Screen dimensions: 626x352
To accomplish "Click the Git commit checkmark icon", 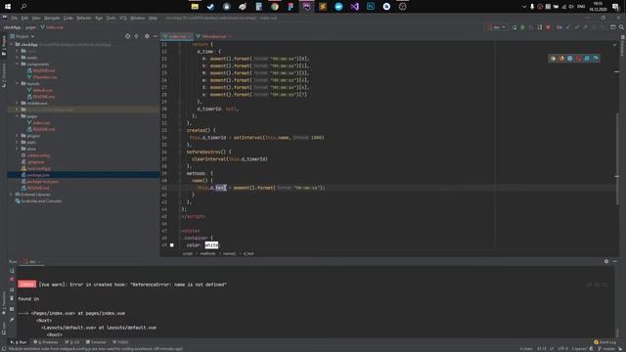I will tap(577, 27).
